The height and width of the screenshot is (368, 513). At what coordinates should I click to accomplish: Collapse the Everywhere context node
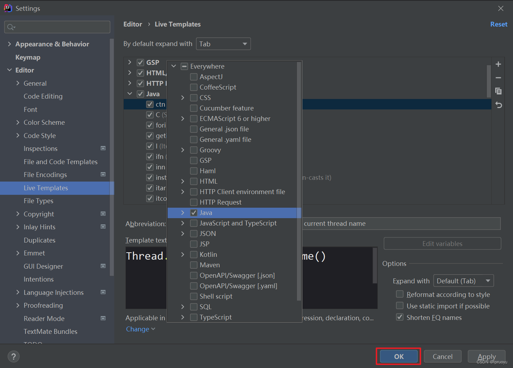click(174, 66)
